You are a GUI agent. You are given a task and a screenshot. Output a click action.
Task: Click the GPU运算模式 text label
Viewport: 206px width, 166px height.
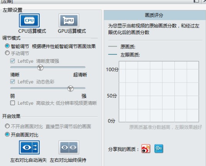[x=72, y=31]
